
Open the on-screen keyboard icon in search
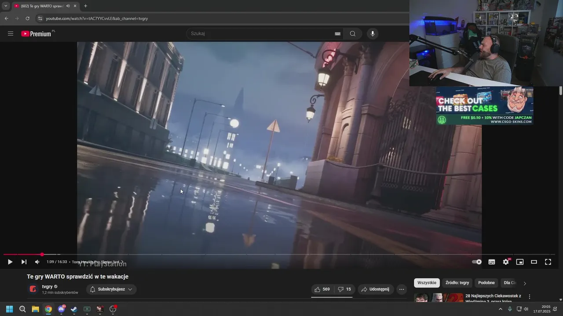coord(337,34)
